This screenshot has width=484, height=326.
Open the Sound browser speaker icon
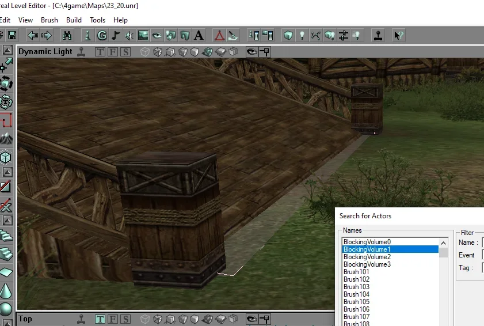click(x=129, y=35)
